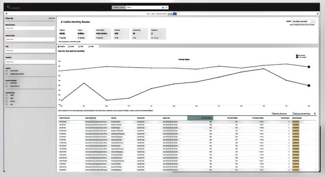This screenshot has width=325, height=177.
Task: Click the user account icon at right
Action: point(318,14)
